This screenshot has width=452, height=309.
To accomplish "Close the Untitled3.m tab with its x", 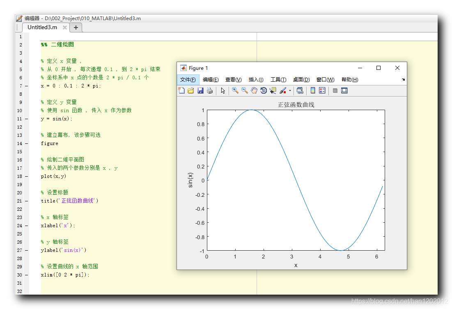I will coord(65,28).
